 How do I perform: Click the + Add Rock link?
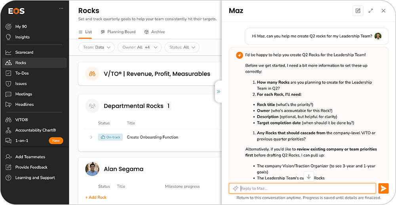(96, 197)
